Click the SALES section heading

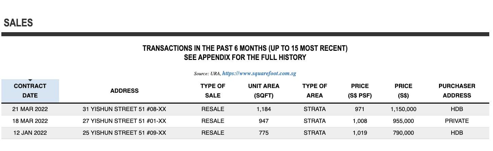tap(18, 23)
